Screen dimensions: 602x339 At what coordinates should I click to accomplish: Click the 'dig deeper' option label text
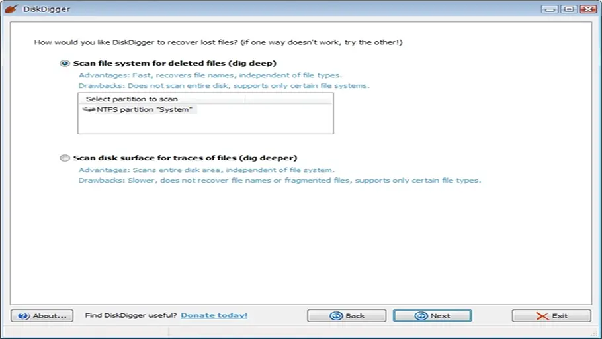click(x=270, y=158)
